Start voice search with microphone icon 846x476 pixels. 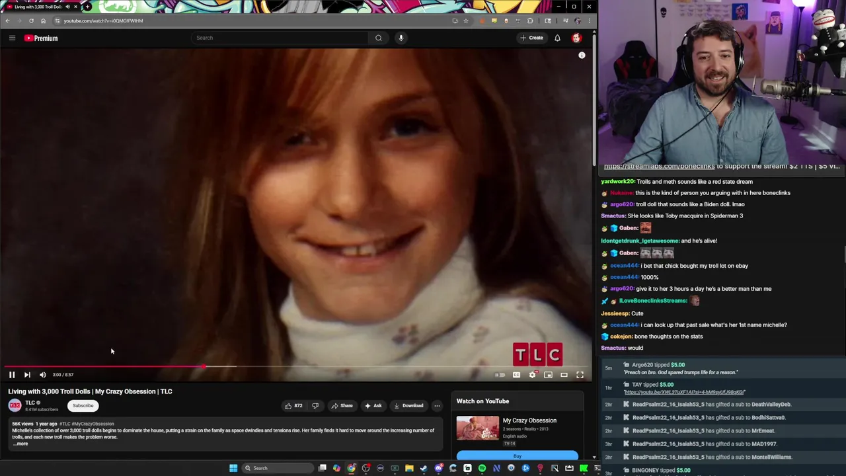(x=401, y=38)
